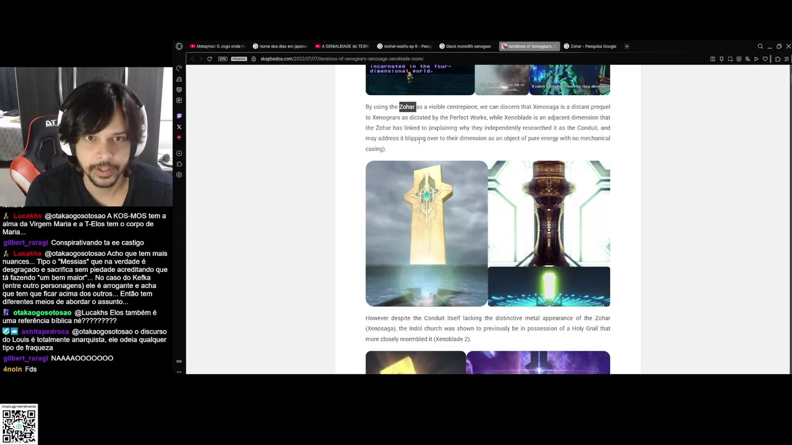Click the pinboard pin icon in toolbar
The image size is (792, 445).
(x=721, y=59)
